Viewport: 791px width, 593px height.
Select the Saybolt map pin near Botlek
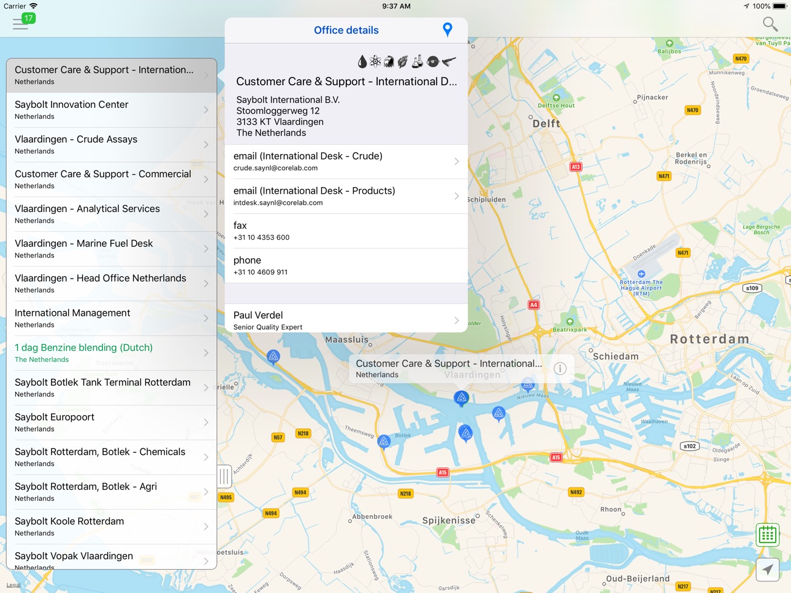coord(384,442)
